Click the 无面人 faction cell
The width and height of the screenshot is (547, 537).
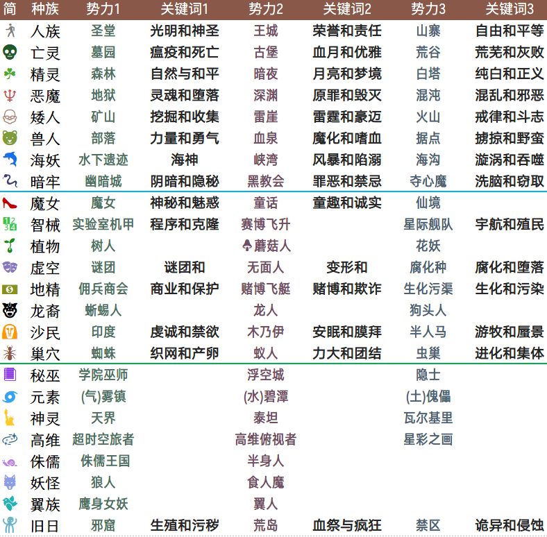[266, 267]
